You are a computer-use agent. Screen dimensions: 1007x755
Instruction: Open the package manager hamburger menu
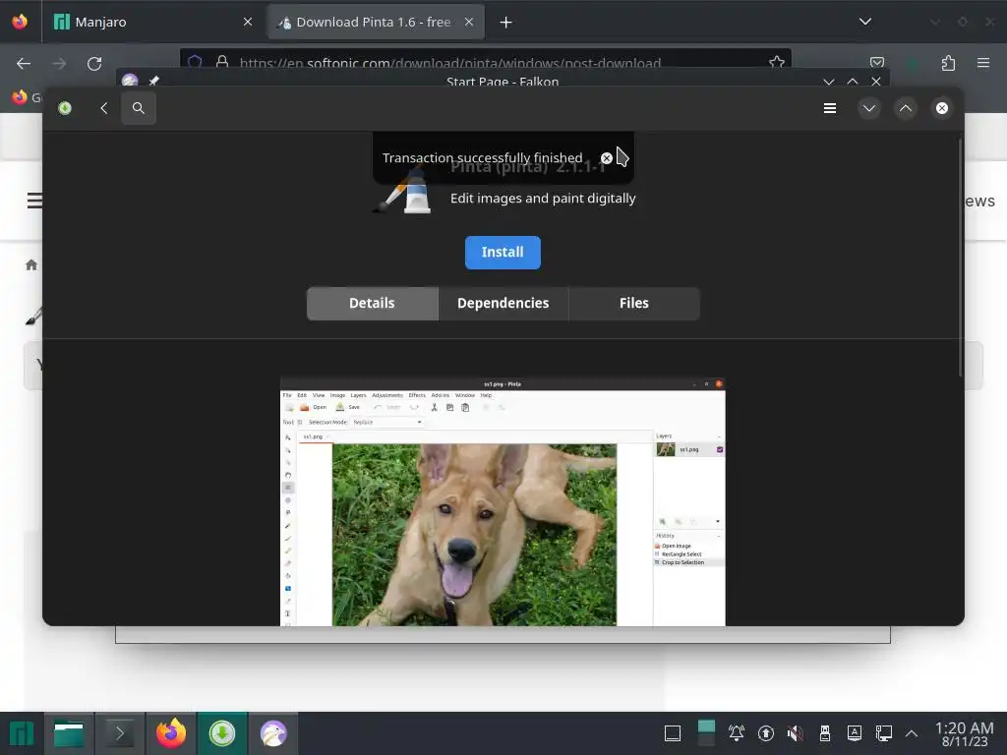tap(830, 108)
